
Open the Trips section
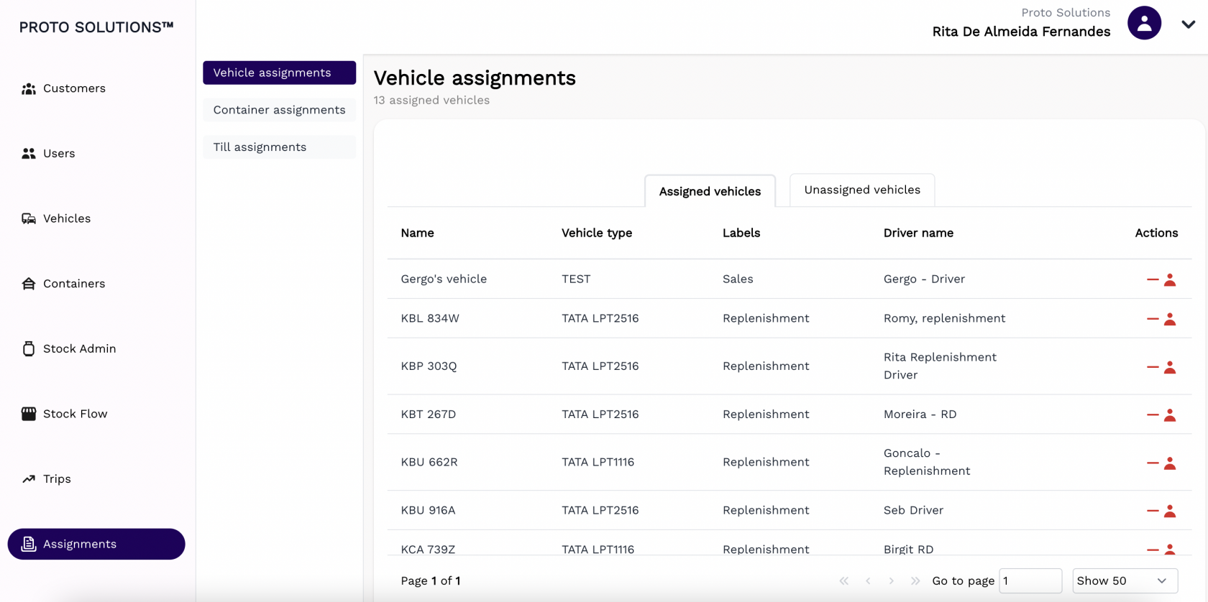[x=46, y=479]
